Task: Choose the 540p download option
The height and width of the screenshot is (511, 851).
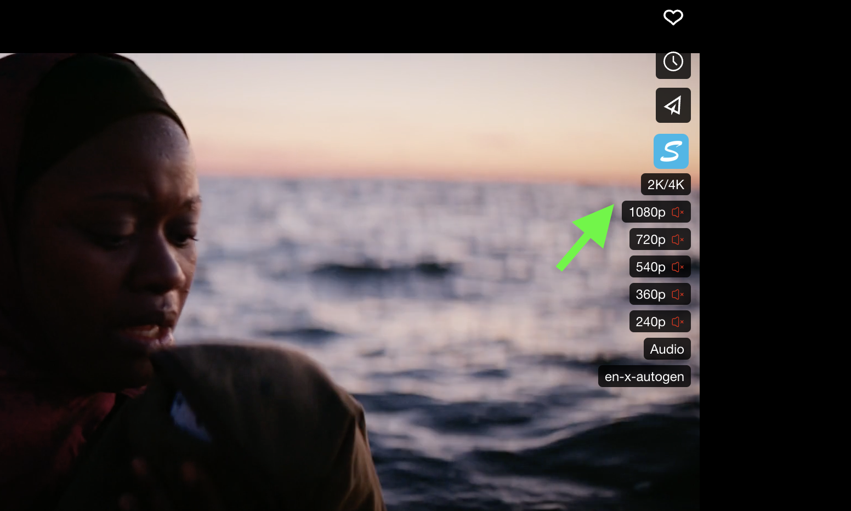Action: [x=660, y=266]
